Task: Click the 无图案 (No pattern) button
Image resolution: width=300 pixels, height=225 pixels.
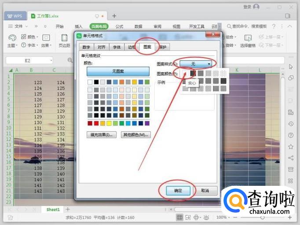Action: point(118,71)
